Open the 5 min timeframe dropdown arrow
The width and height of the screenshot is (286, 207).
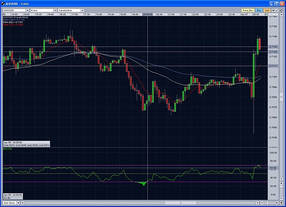55,10
